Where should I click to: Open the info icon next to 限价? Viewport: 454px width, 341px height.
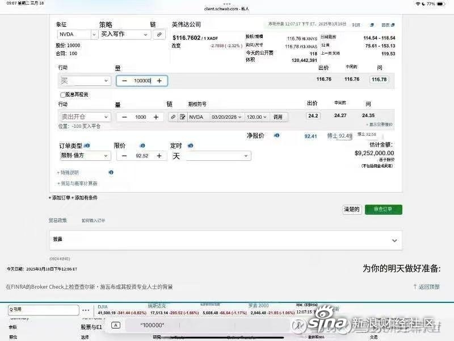[142, 145]
